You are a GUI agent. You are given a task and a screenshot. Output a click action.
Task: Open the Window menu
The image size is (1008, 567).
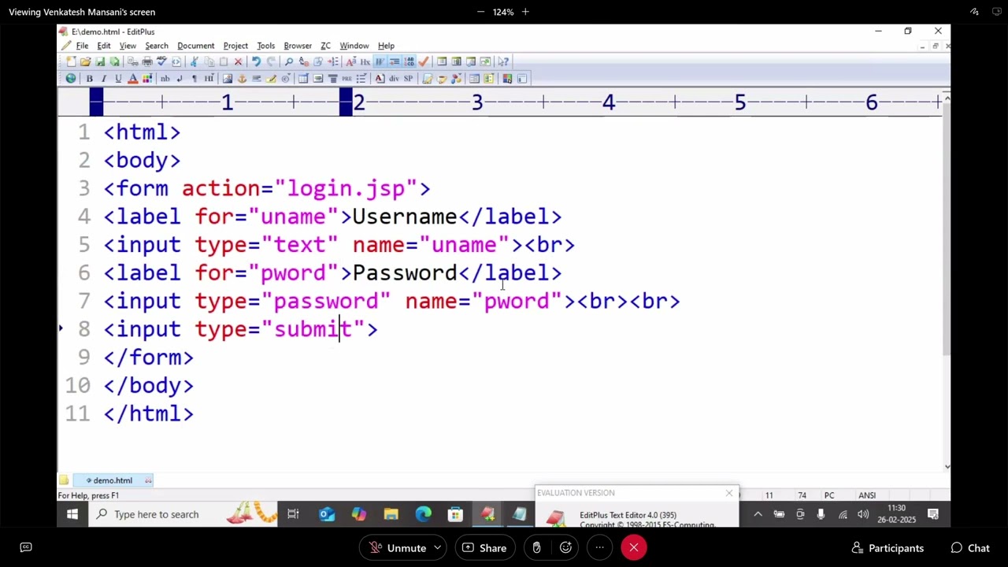[354, 46]
